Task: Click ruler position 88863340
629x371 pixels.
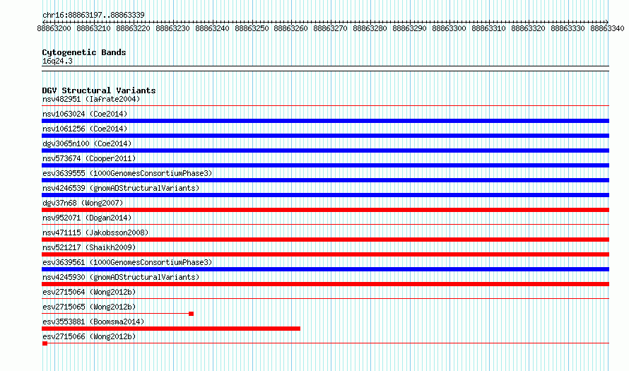Action: [x=607, y=28]
